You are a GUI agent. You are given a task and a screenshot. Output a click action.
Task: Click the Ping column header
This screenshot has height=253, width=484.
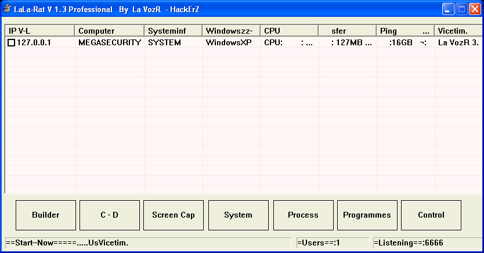[x=405, y=31]
